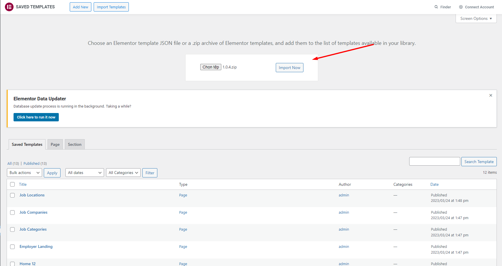
Task: Tick the Employer Landing checkbox
Action: pos(12,247)
